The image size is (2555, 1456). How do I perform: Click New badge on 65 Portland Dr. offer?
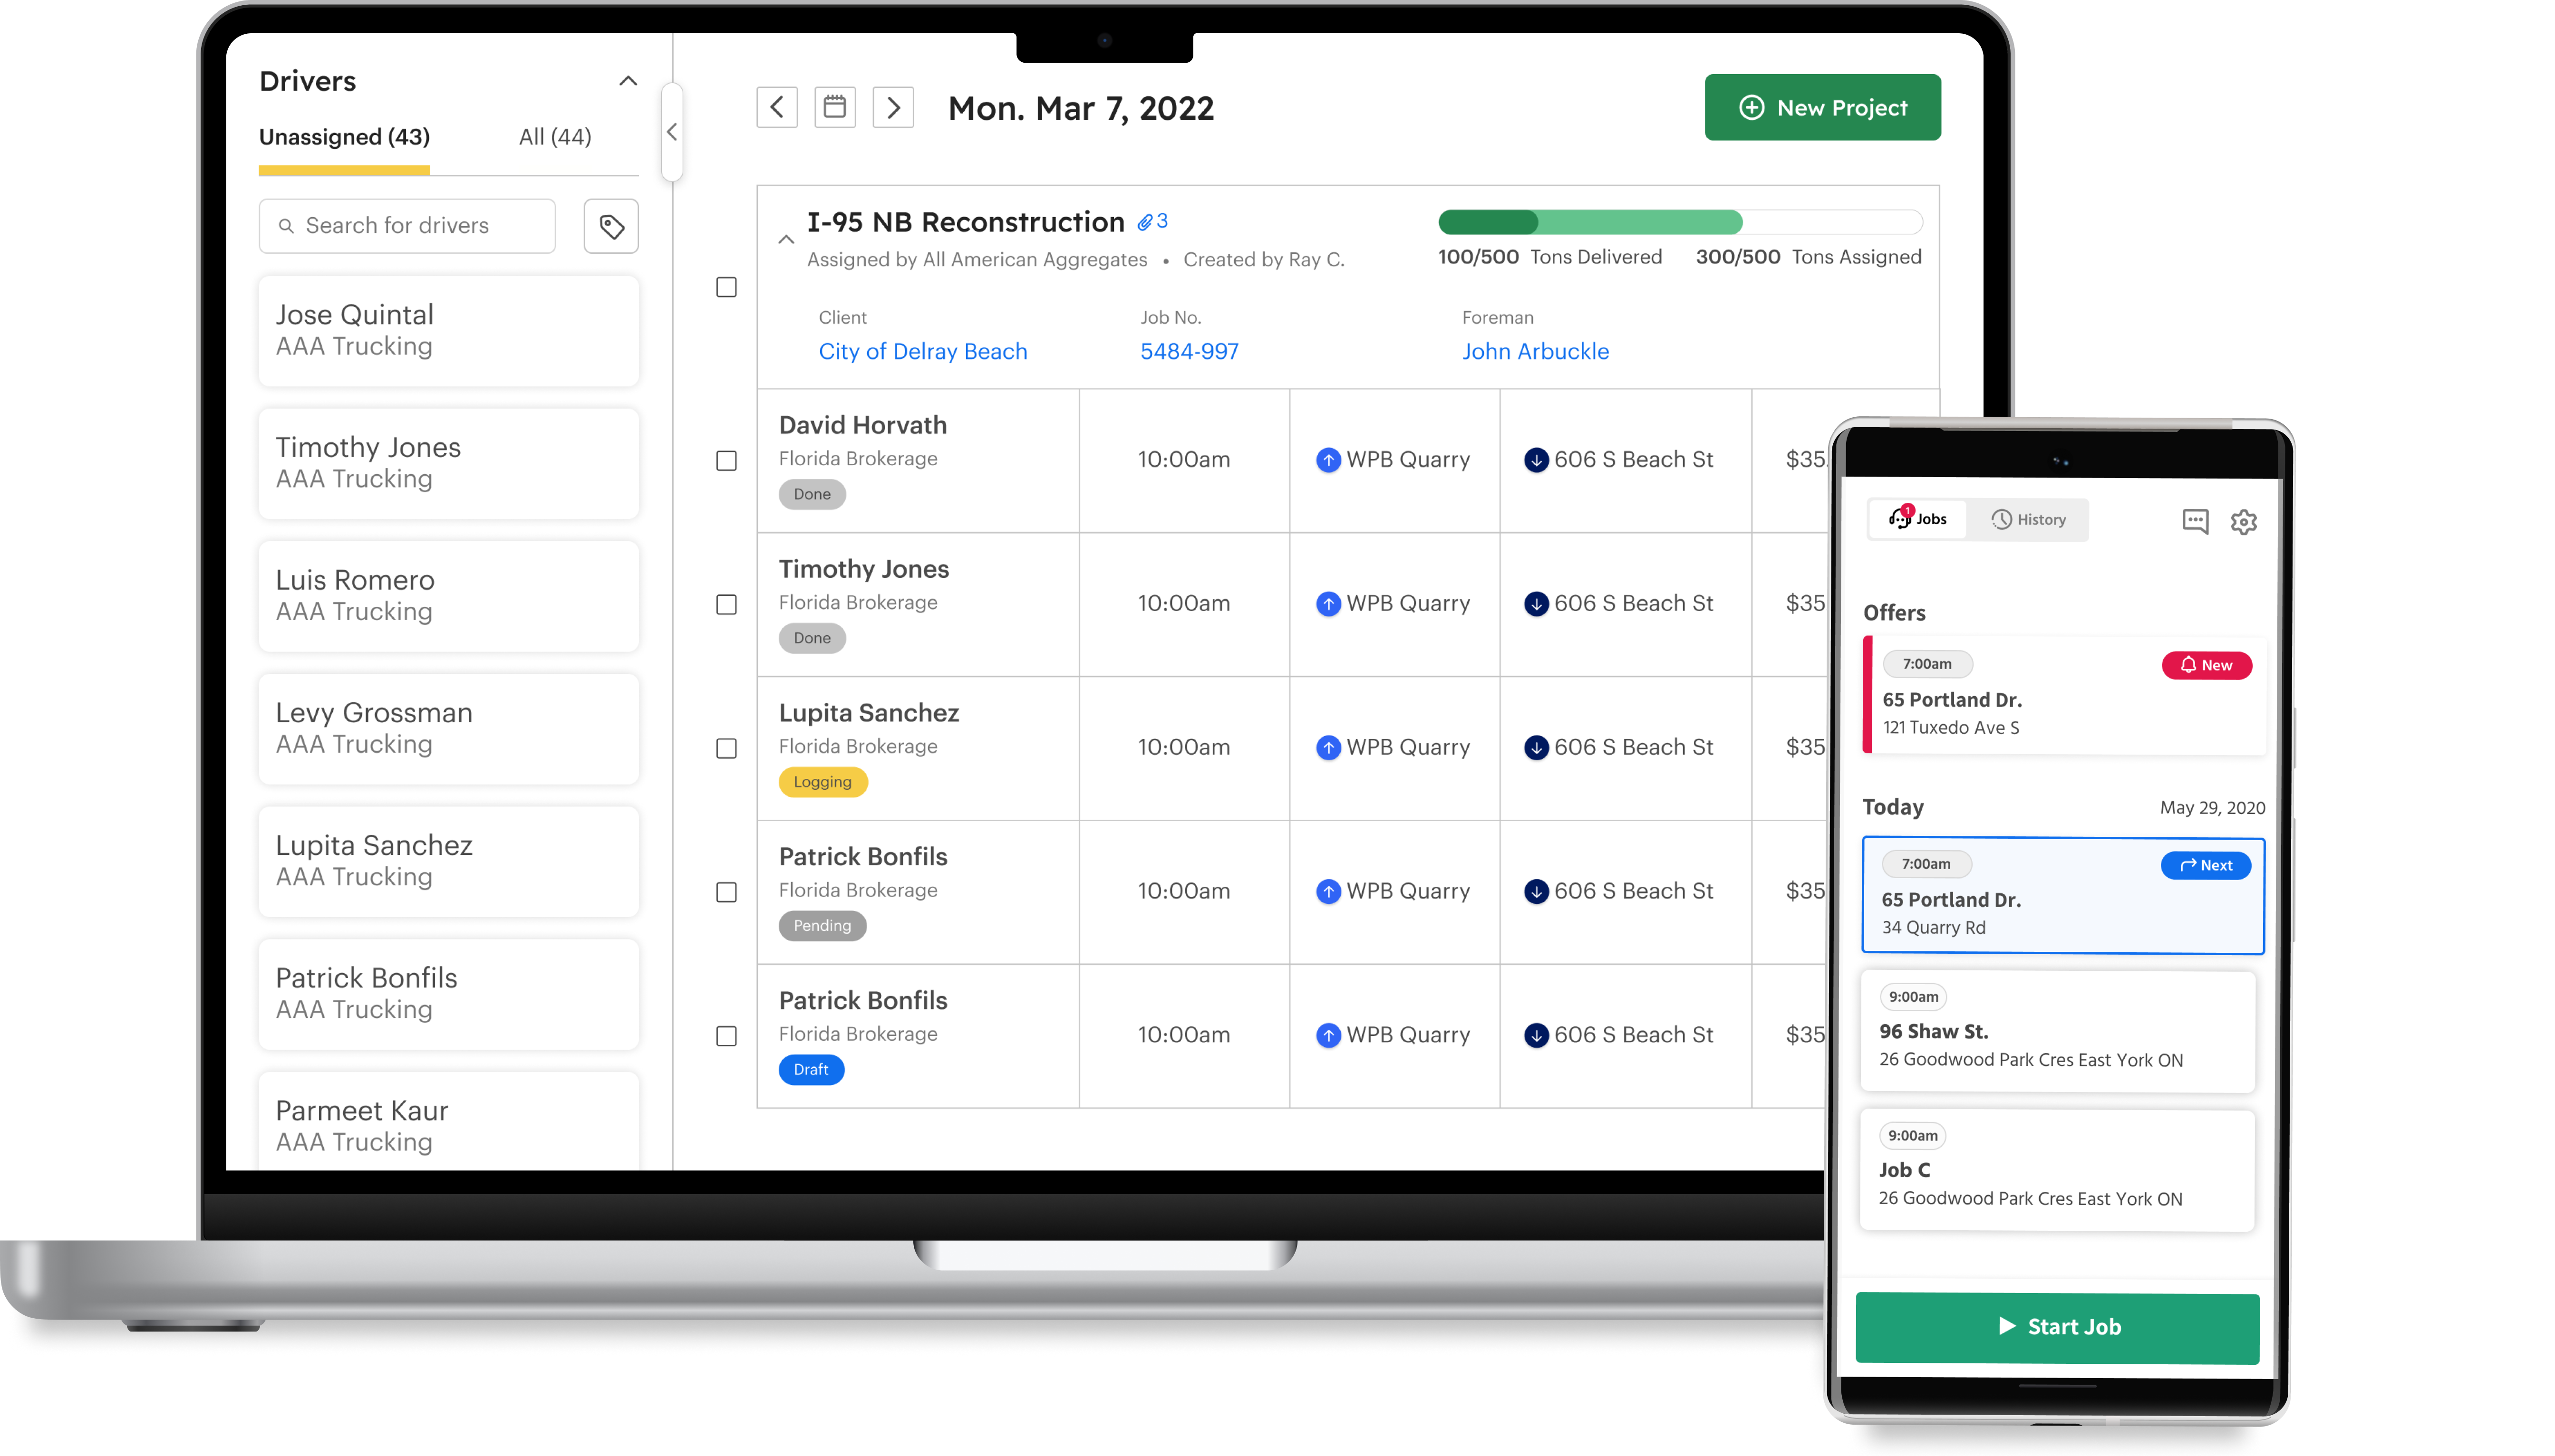coord(2207,665)
